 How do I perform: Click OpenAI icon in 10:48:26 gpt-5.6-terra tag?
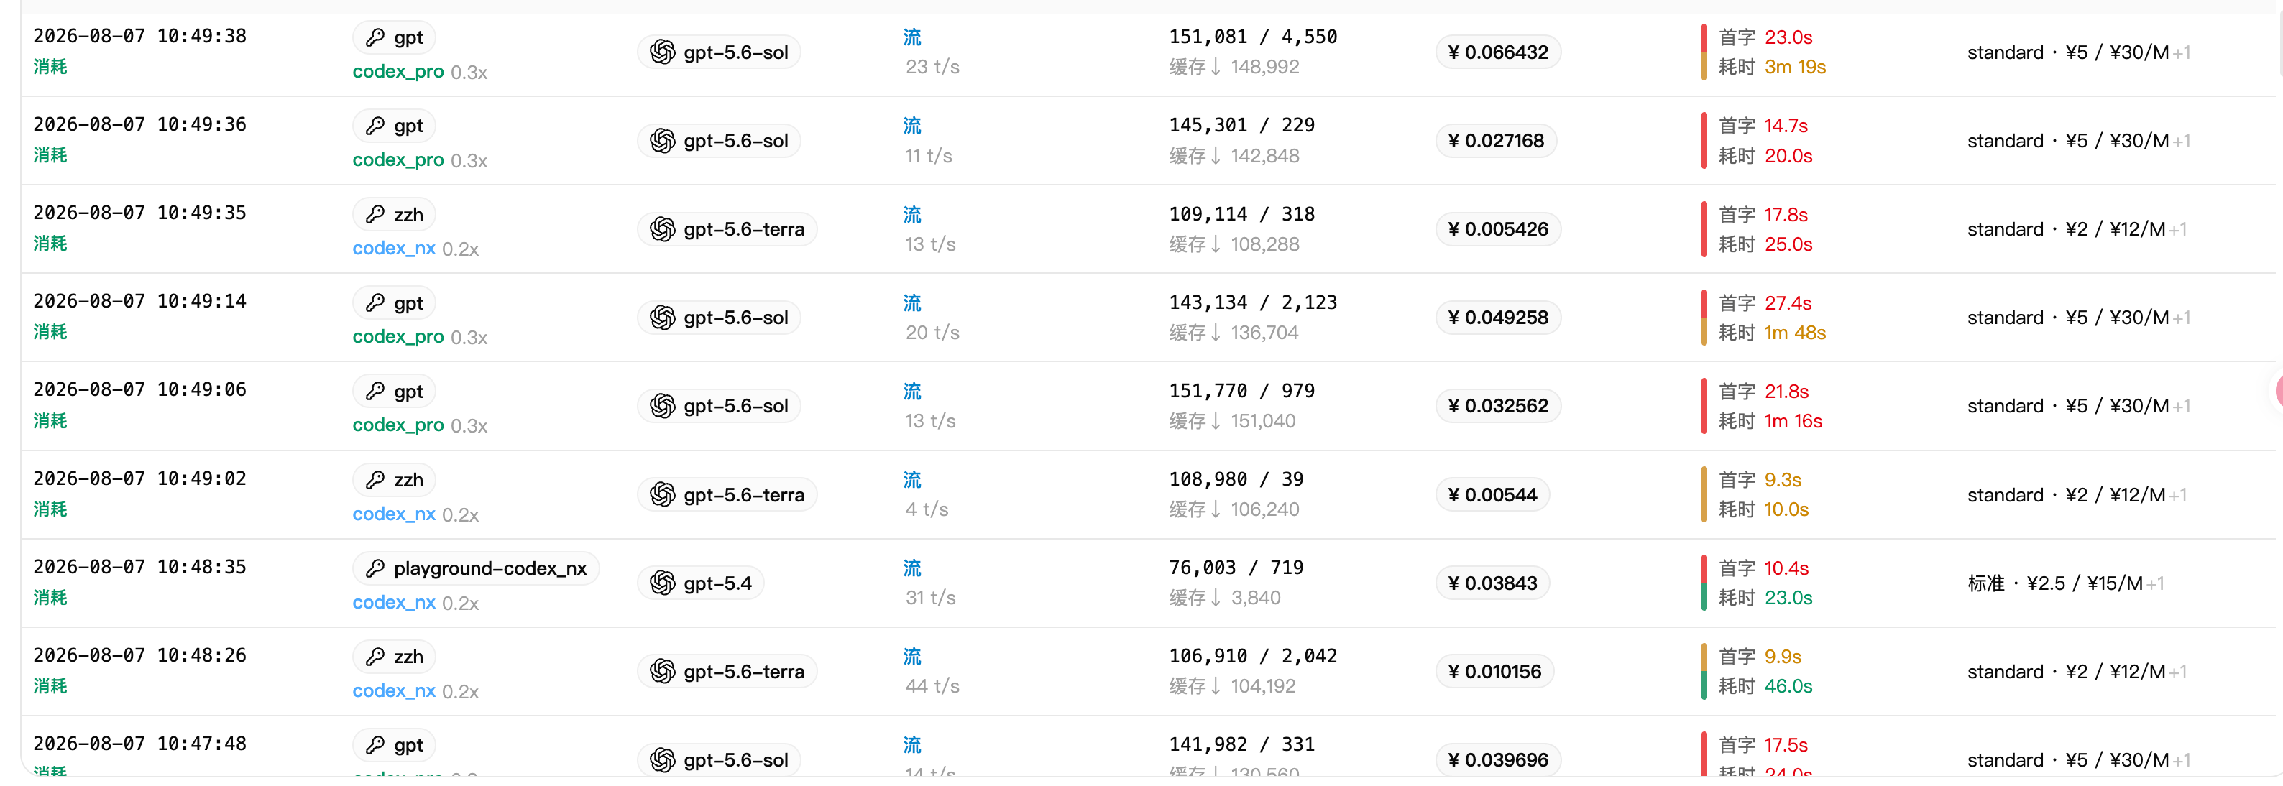tap(662, 672)
